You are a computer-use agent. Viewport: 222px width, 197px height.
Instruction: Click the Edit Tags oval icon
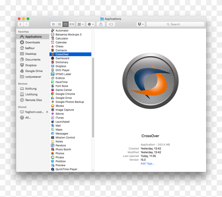111,24
